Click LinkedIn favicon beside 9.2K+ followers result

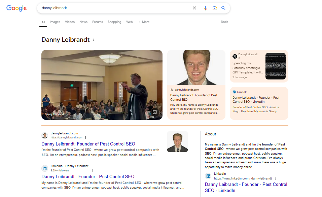click(45, 168)
